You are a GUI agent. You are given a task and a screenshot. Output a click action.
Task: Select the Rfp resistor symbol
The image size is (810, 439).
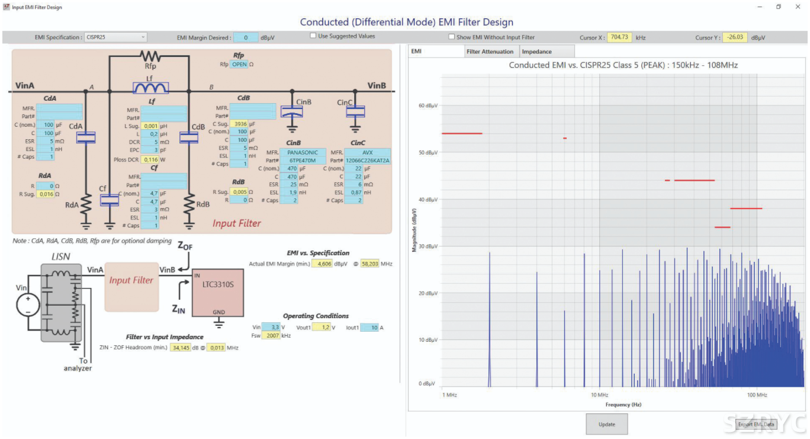(150, 57)
